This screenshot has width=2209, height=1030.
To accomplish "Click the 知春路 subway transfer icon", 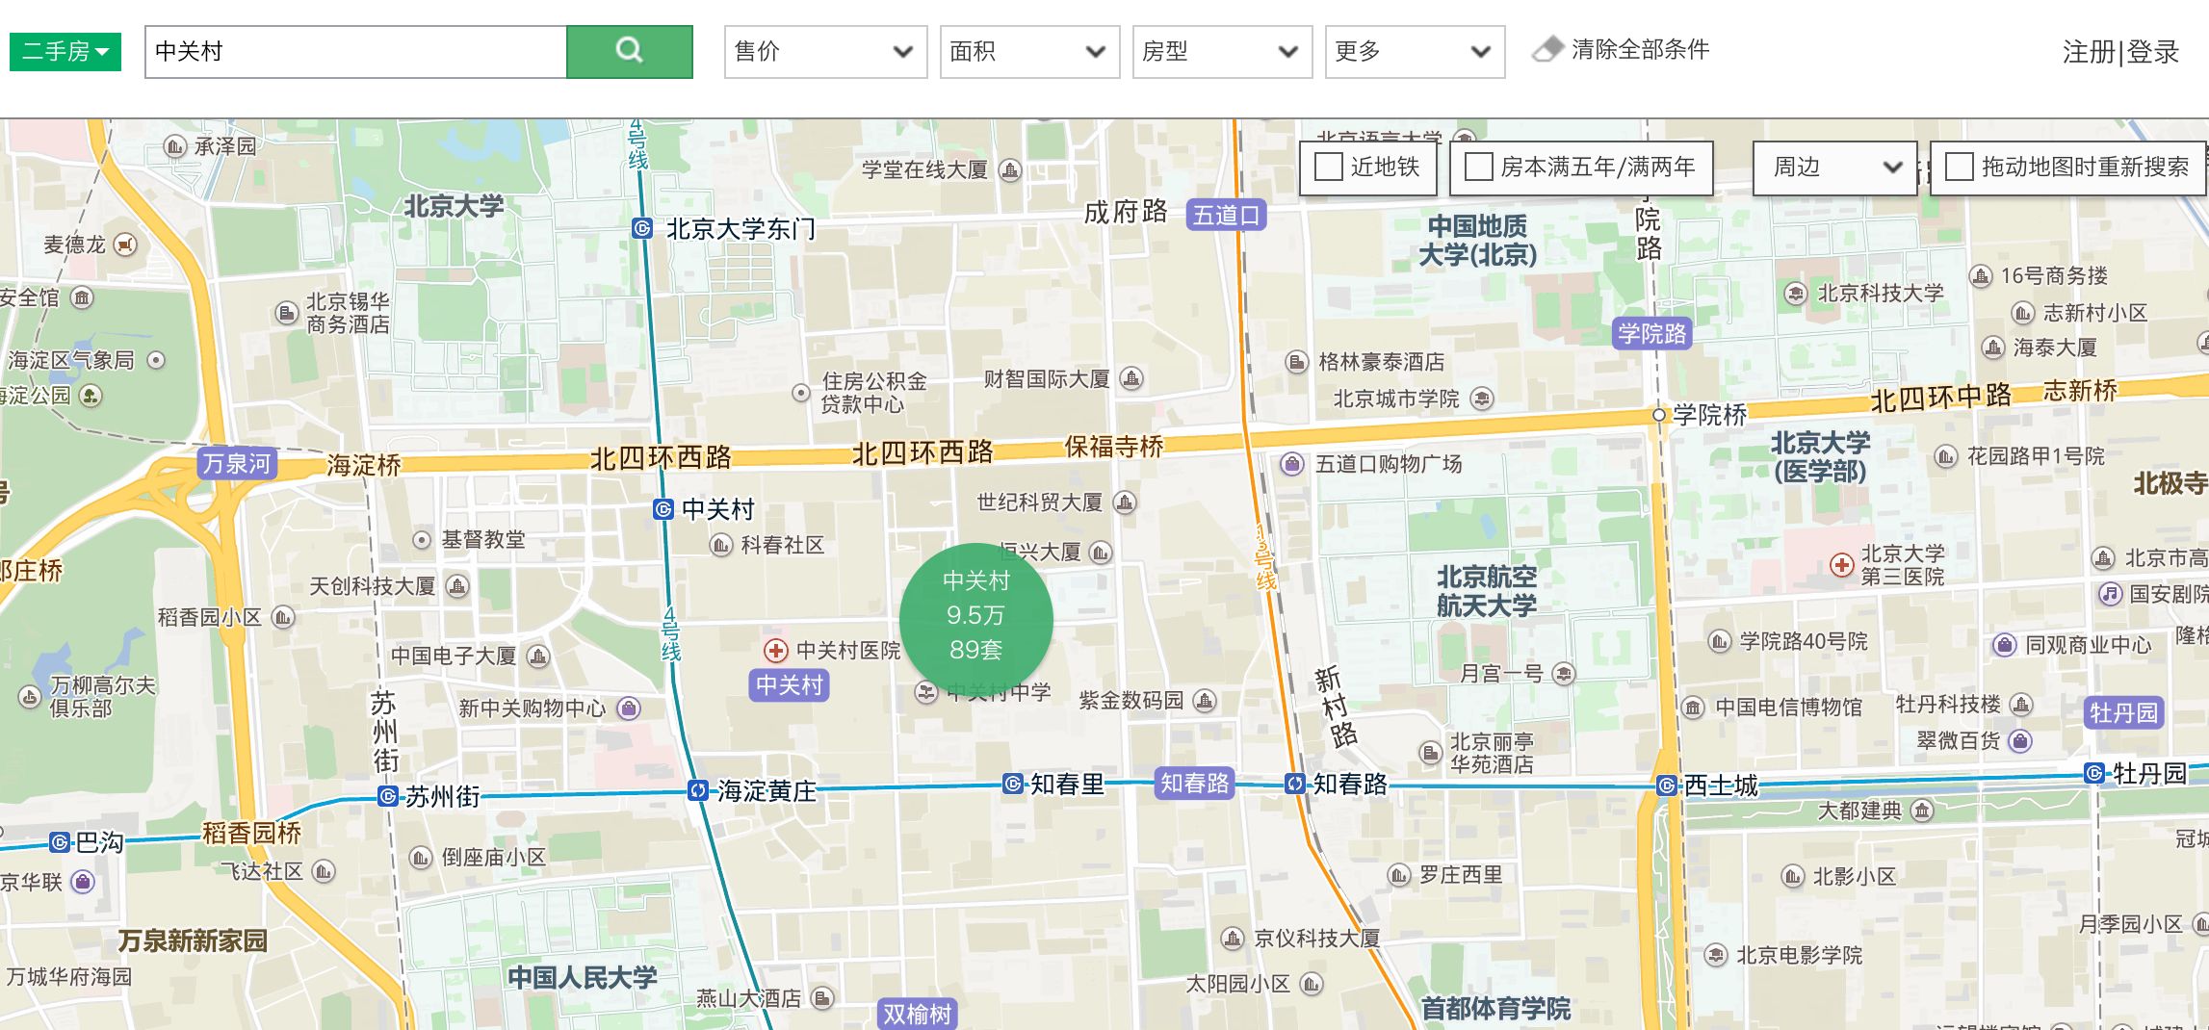I will [1295, 783].
